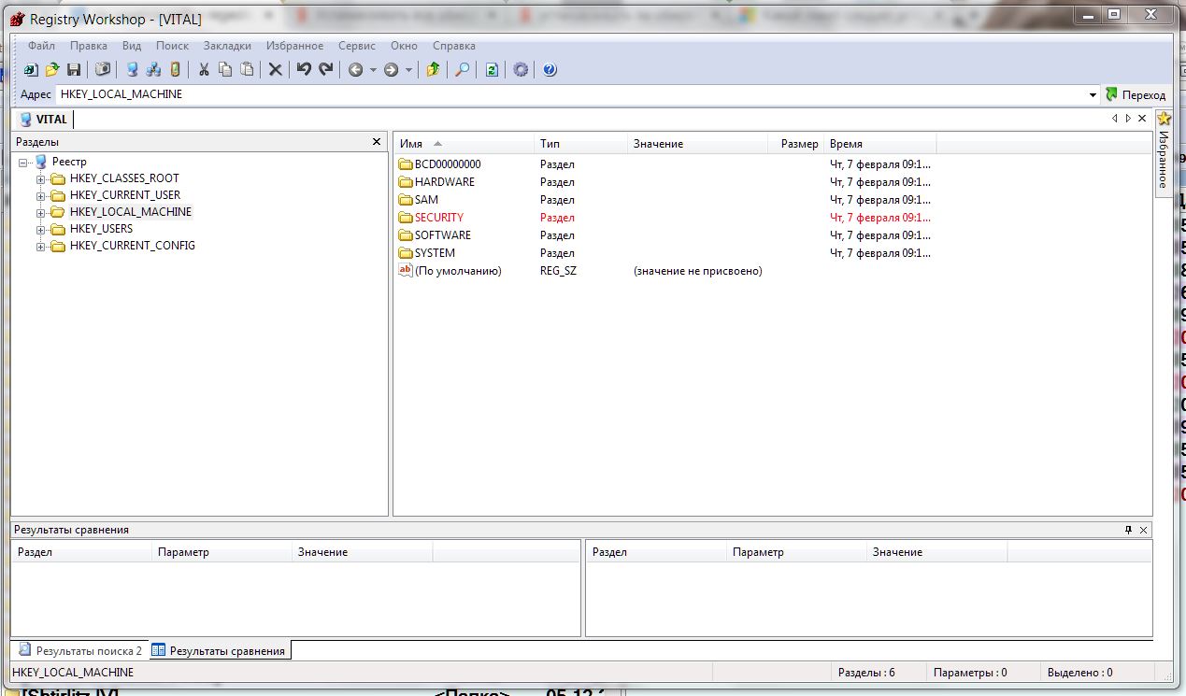Expand the HKEY_USERS node
The height and width of the screenshot is (696, 1186).
[41, 230]
